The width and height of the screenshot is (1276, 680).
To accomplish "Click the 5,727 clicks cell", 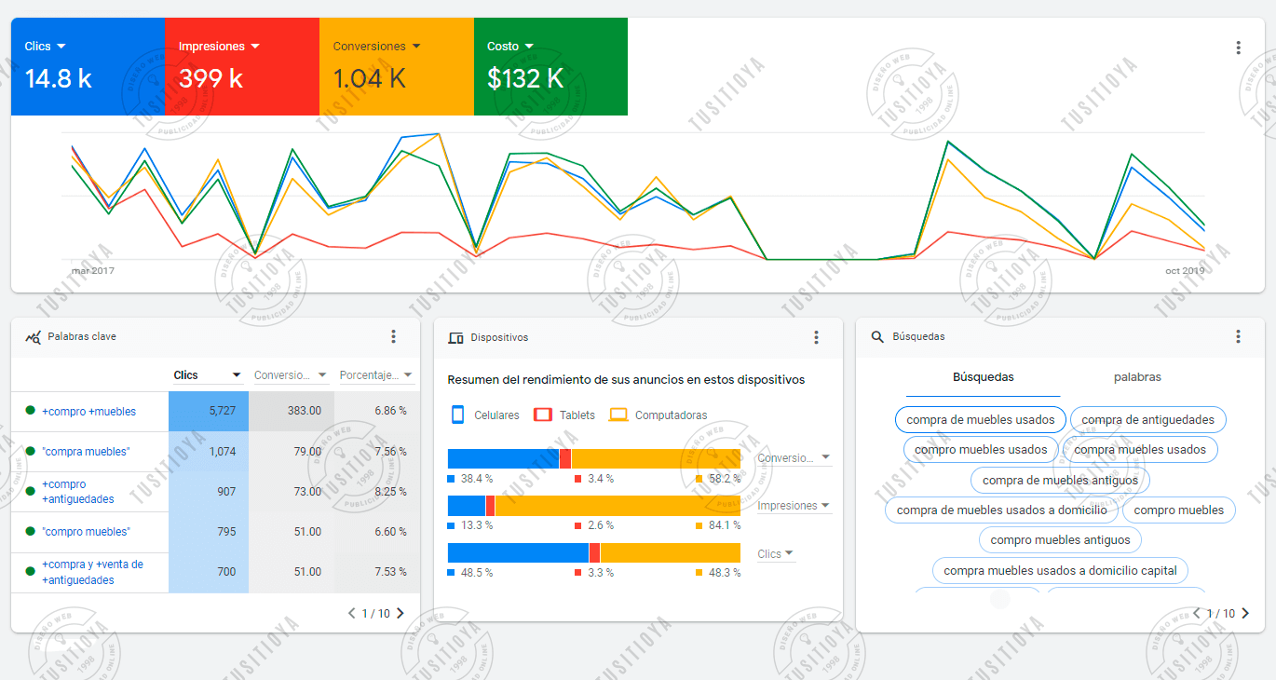I will (209, 411).
